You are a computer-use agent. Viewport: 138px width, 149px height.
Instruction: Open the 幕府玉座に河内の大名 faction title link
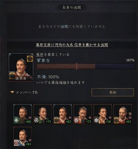(72, 45)
